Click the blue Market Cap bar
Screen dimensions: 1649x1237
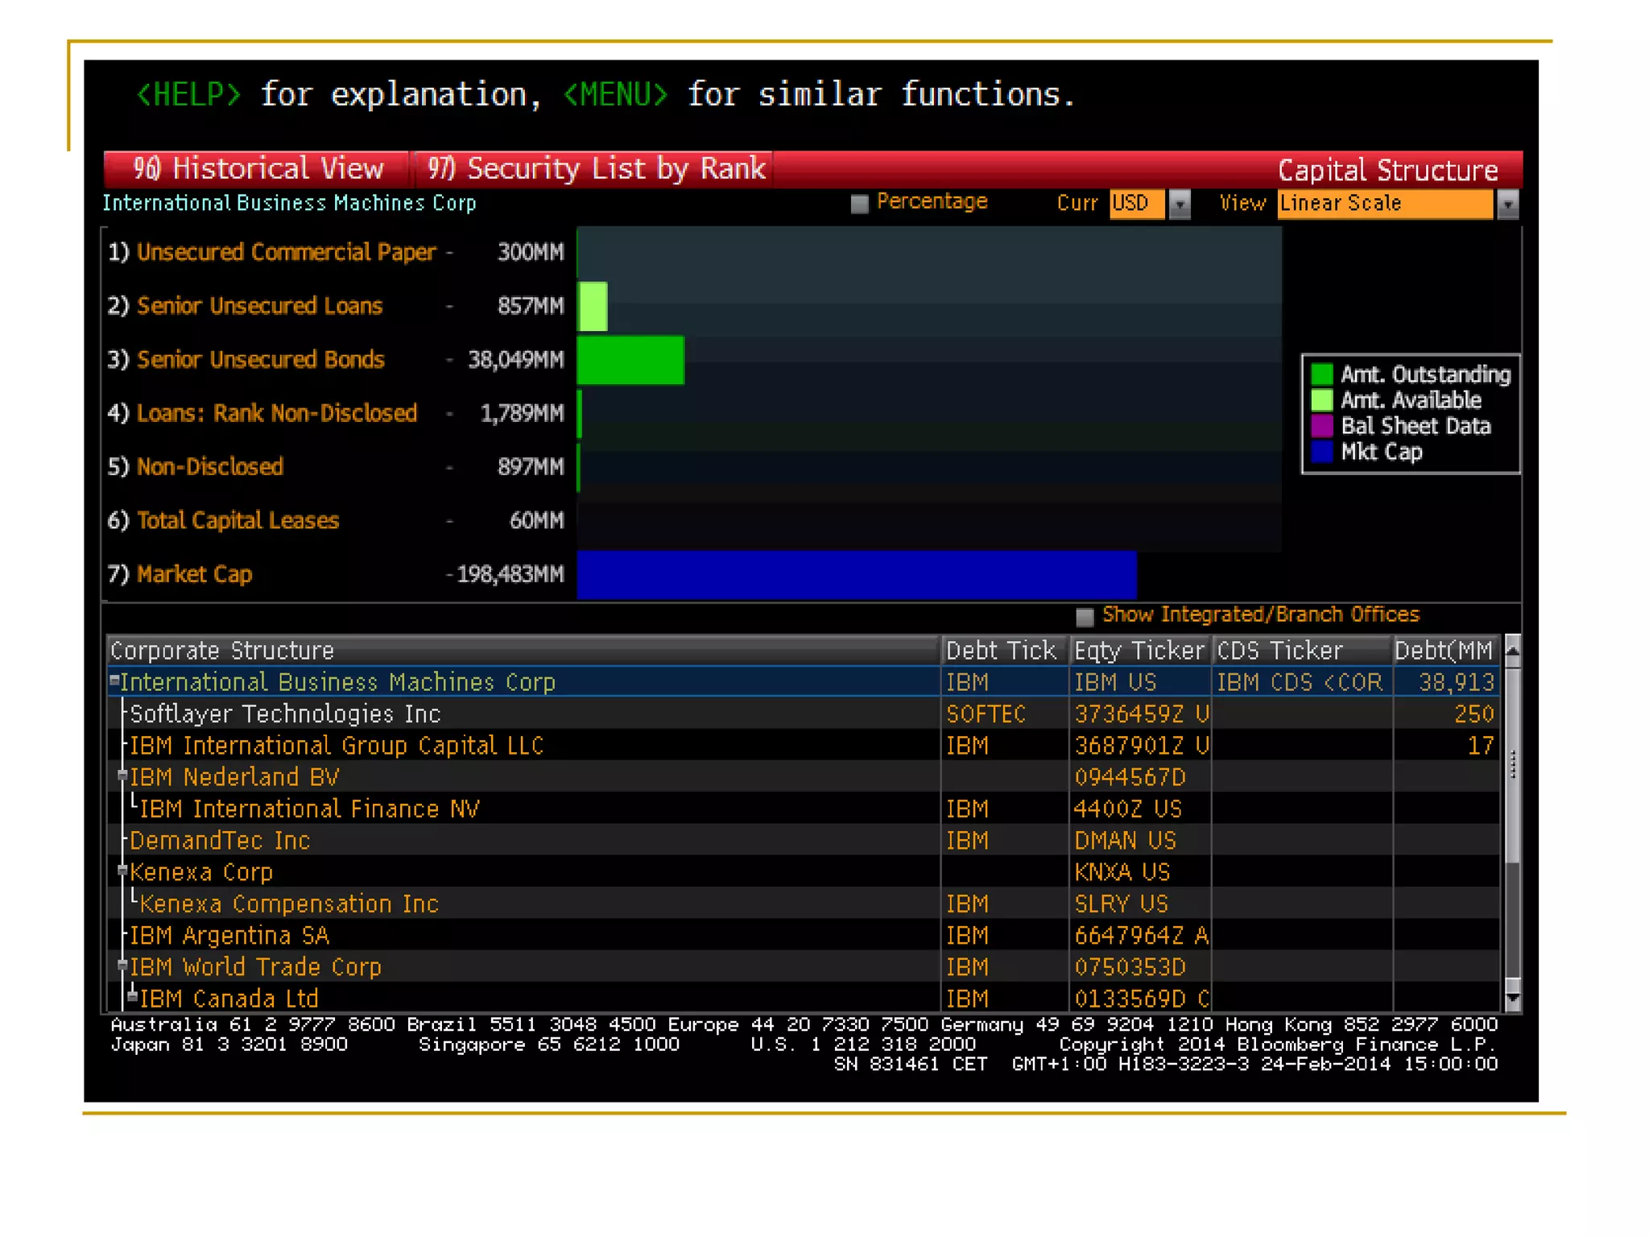[856, 574]
